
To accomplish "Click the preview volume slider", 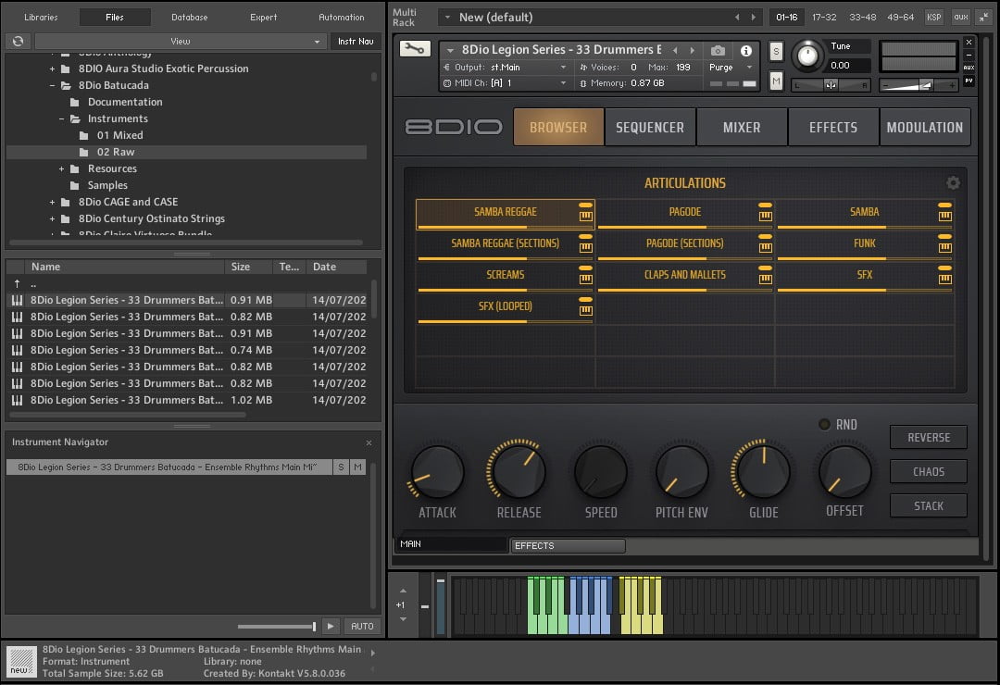I will [x=277, y=627].
